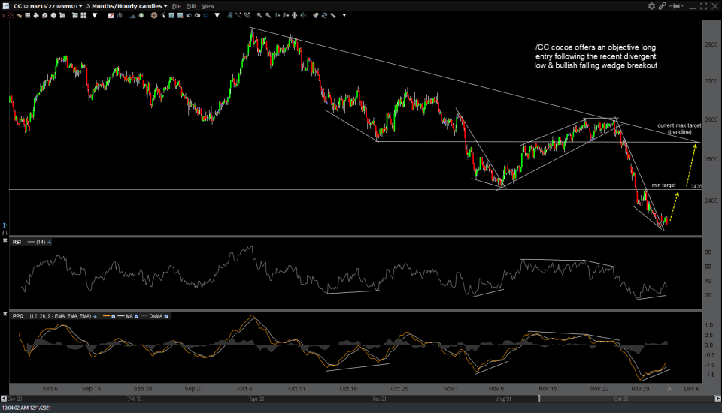Maximize the chart window
Viewport: 722px width, 413px height.
pos(705,5)
